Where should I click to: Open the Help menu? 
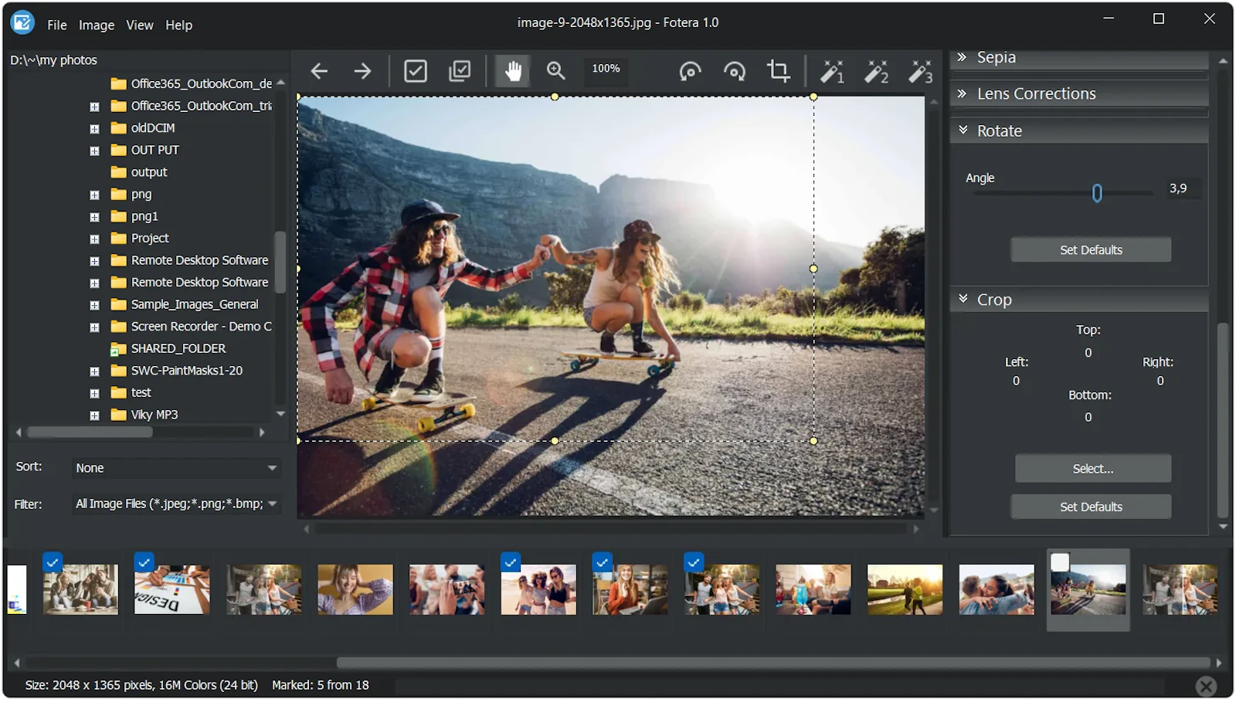178,25
